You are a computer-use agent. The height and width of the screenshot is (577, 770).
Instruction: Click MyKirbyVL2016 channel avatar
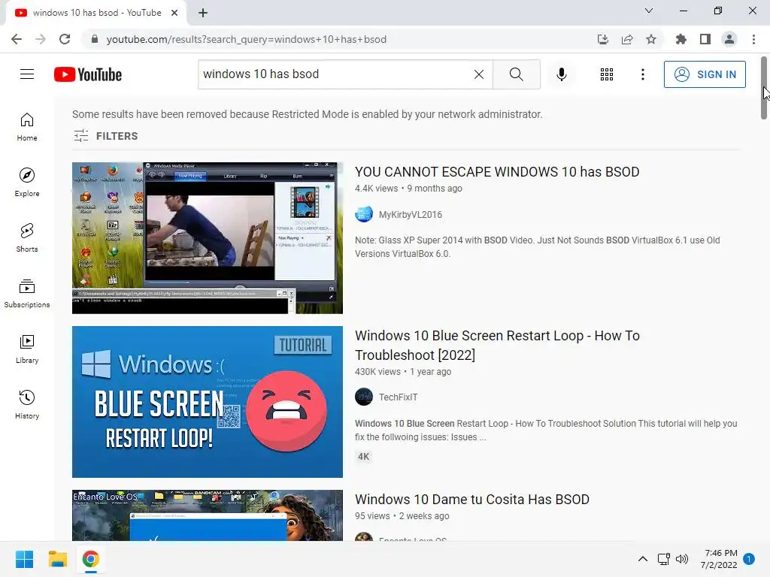[364, 214]
